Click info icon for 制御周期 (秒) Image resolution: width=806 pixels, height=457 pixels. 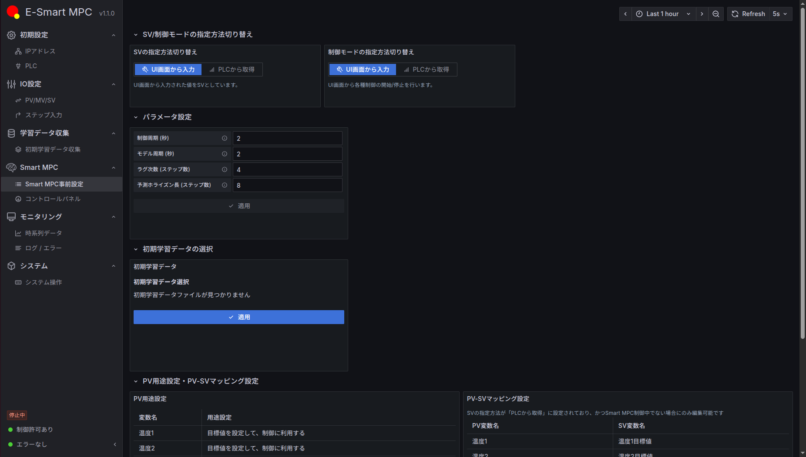pyautogui.click(x=225, y=138)
